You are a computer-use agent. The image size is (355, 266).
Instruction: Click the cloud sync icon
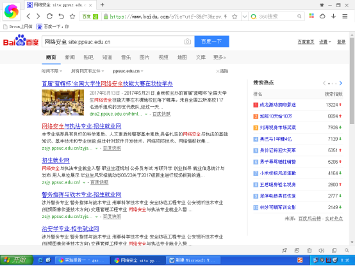(x=322, y=16)
